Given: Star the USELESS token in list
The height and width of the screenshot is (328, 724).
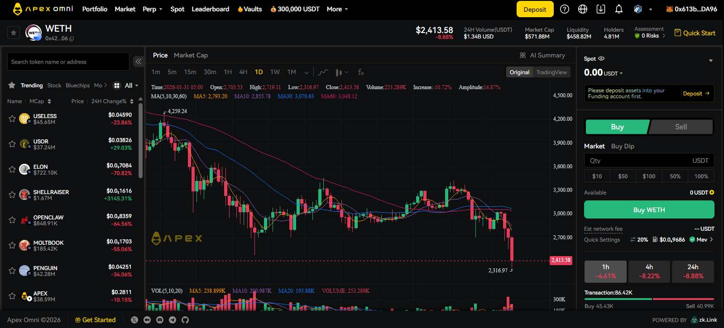Looking at the screenshot, I should [x=12, y=119].
